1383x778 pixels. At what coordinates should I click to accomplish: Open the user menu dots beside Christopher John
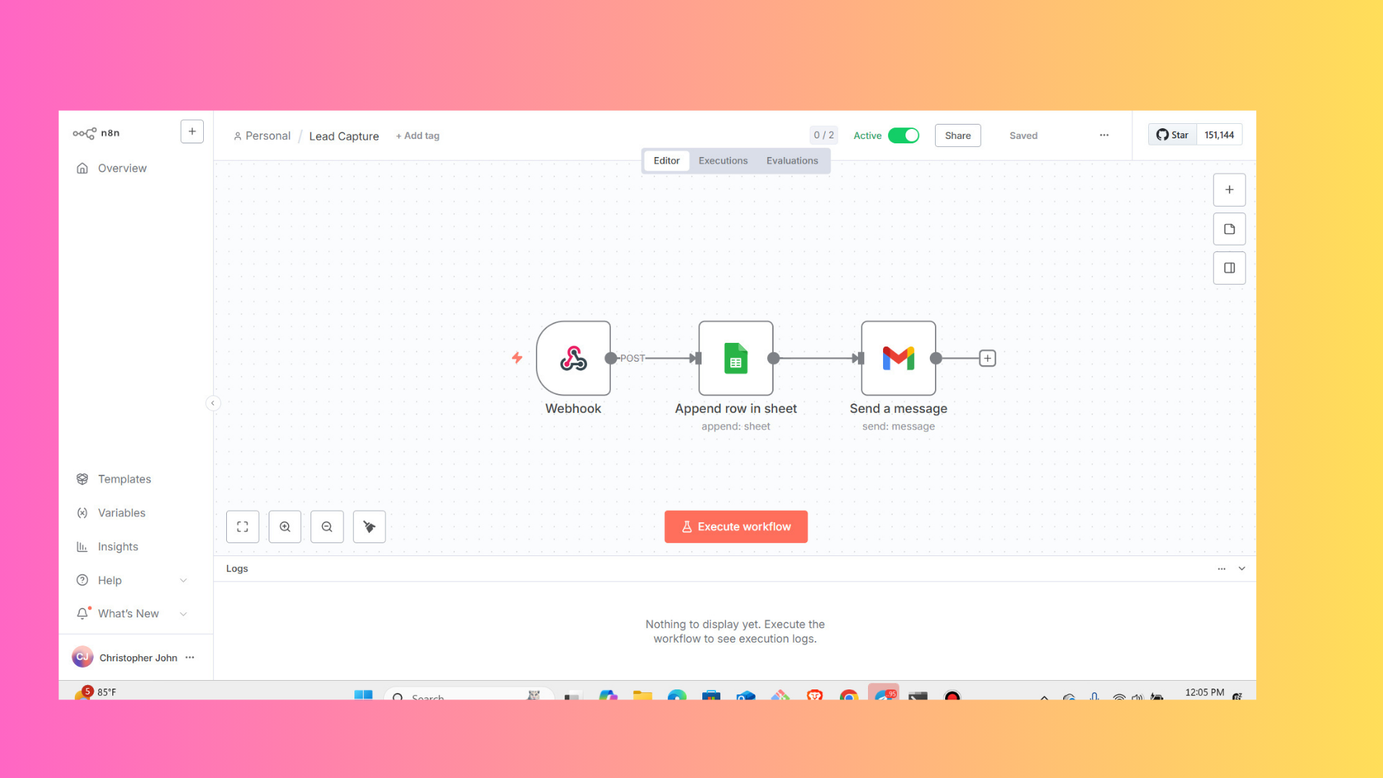[x=190, y=657]
